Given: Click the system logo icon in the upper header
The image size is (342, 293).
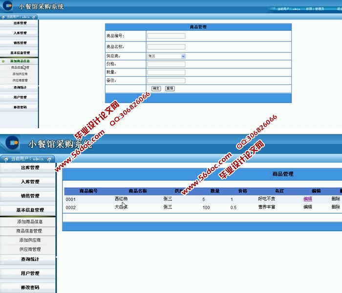Looking at the screenshot, I should (x=8, y=6).
